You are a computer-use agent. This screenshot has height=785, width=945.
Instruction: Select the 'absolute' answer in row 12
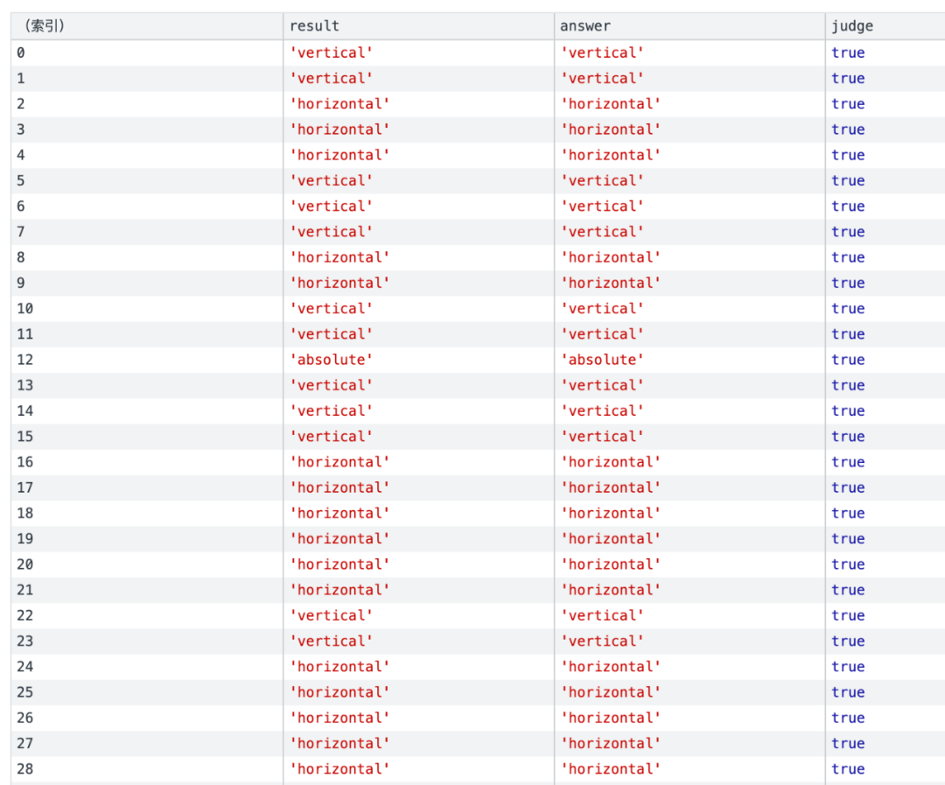point(602,360)
